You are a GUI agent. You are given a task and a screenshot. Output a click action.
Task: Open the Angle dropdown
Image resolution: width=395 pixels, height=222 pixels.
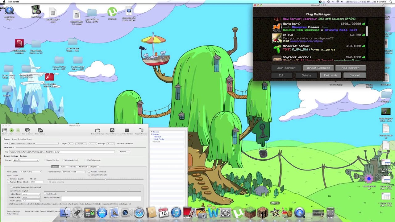[70, 144]
